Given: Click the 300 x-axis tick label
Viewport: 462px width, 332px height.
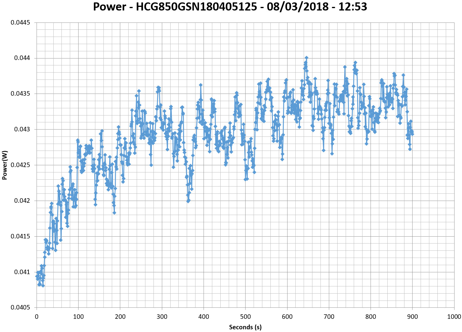Looking at the screenshot, I should 162,317.
